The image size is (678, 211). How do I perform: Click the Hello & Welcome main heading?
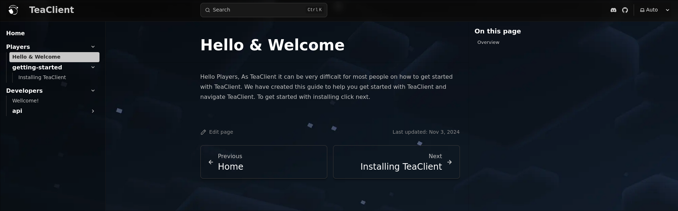[272, 45]
